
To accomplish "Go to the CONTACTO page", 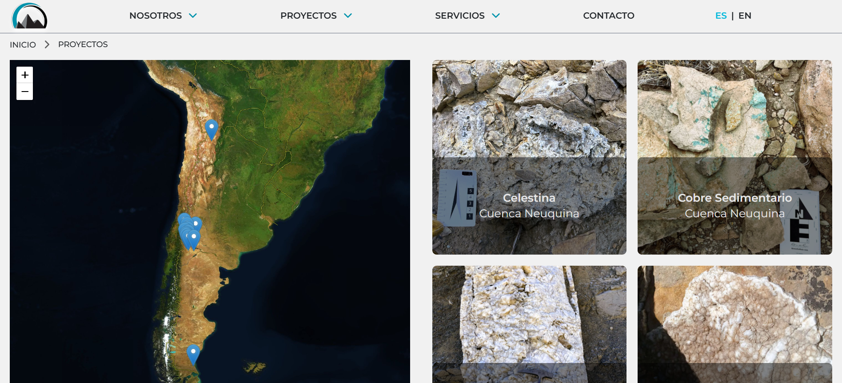I will [609, 16].
